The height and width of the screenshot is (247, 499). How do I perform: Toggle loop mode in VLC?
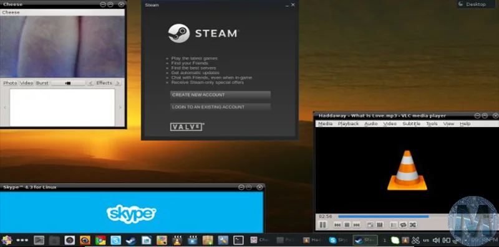point(403,225)
